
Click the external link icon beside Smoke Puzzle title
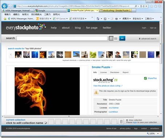tap(112, 67)
